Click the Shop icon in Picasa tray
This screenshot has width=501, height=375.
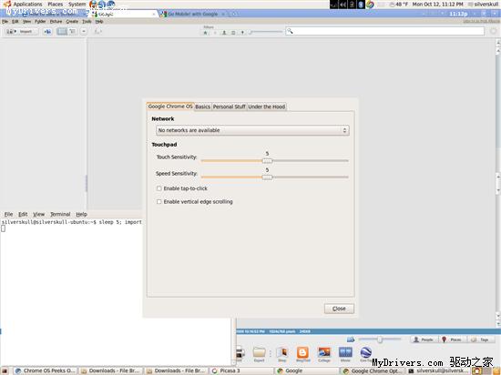click(x=282, y=354)
